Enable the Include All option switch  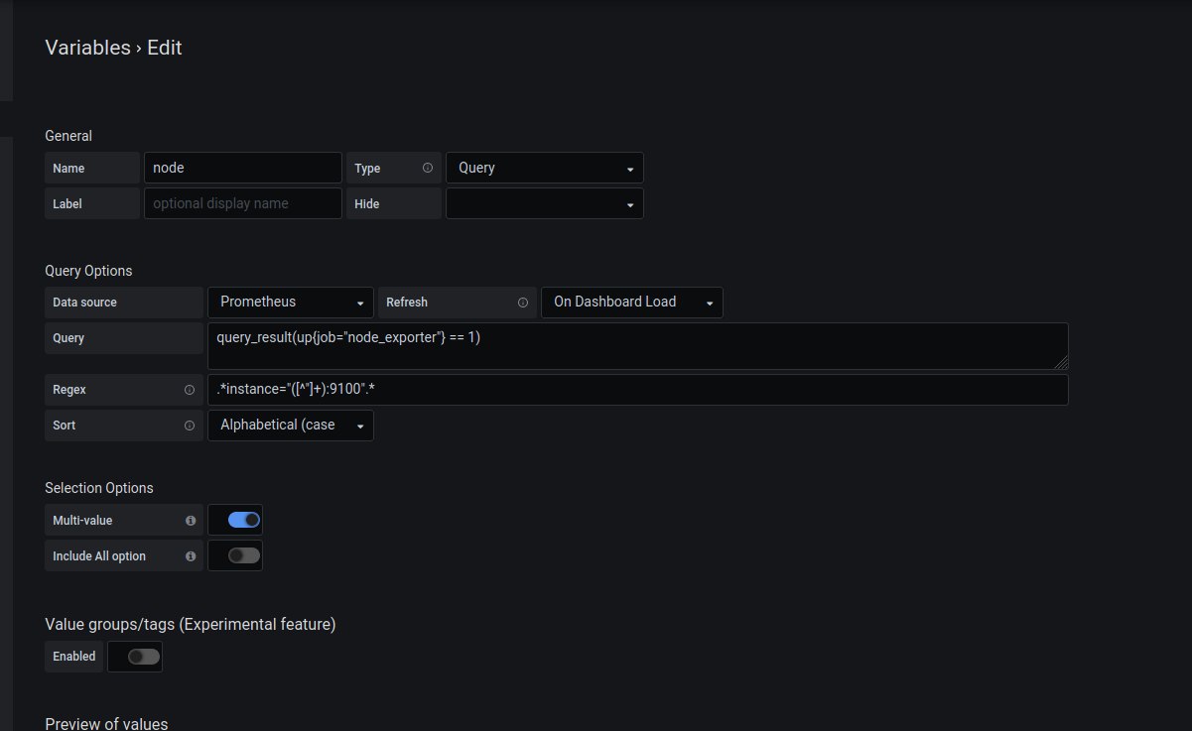(243, 555)
